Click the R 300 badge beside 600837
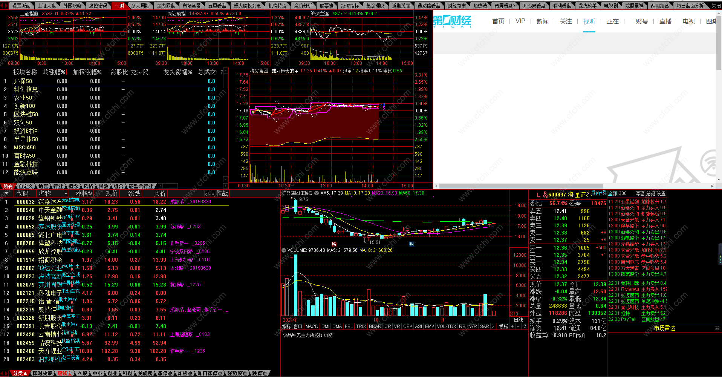Viewport: 722px width, 377px height. 545,195
